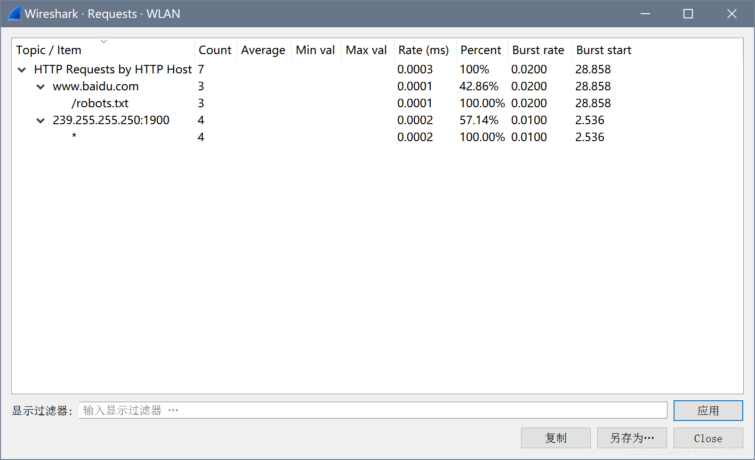Select the asterisk (*) request row
755x460 pixels.
(x=377, y=137)
